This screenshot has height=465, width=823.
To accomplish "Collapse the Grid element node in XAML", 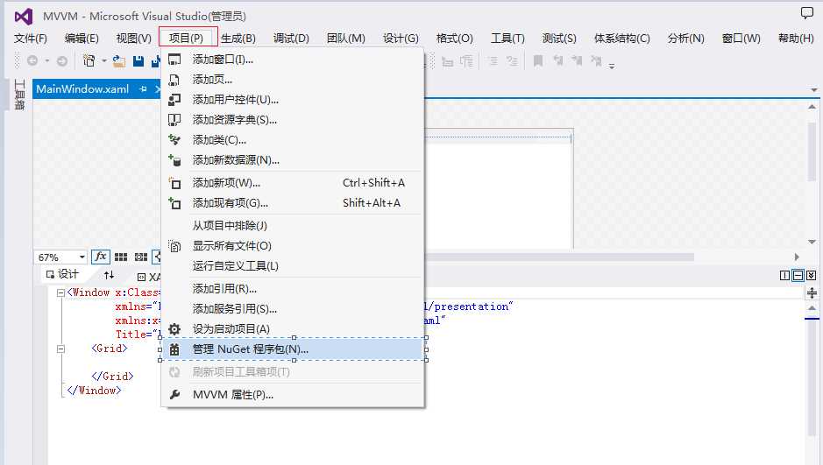I will (x=60, y=349).
